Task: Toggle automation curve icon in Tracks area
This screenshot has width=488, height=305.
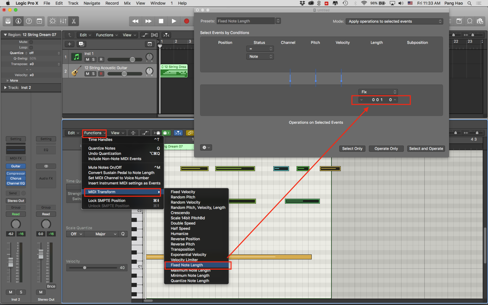Action: point(145,35)
